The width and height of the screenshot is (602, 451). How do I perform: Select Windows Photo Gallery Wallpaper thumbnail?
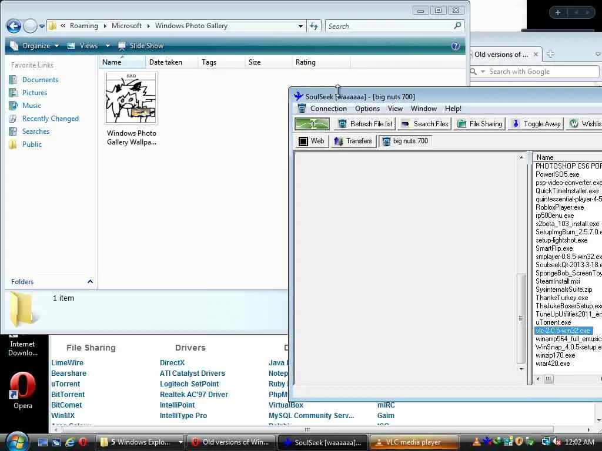131,98
